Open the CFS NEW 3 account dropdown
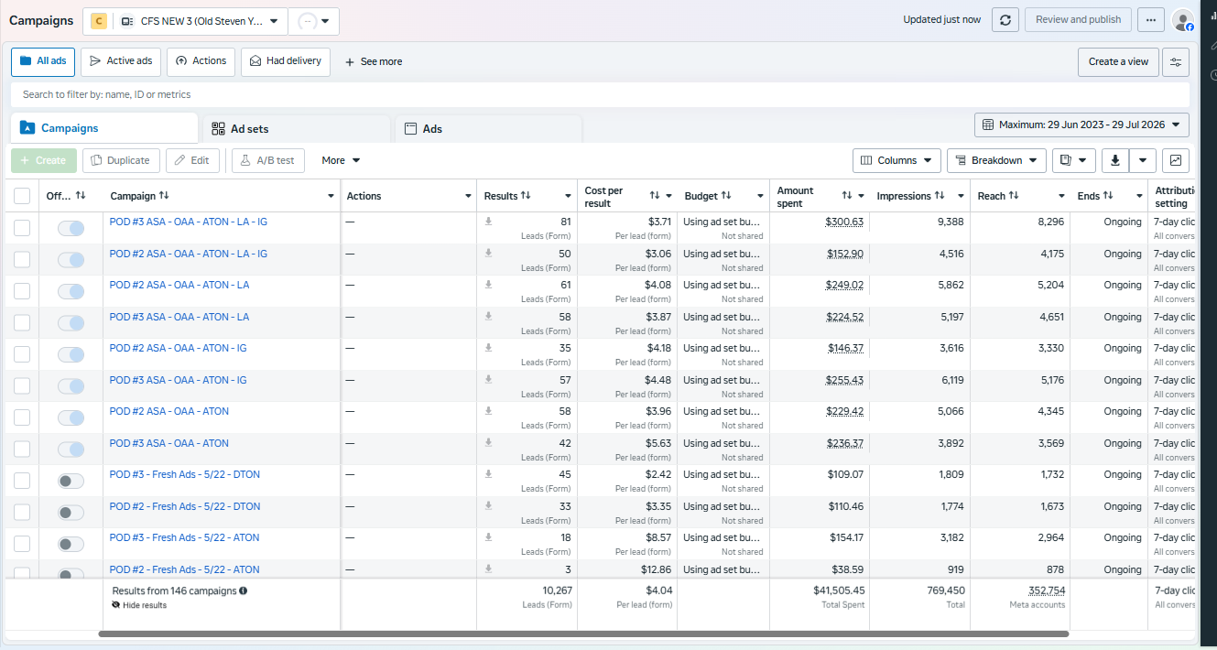The height and width of the screenshot is (650, 1217). tap(200, 21)
